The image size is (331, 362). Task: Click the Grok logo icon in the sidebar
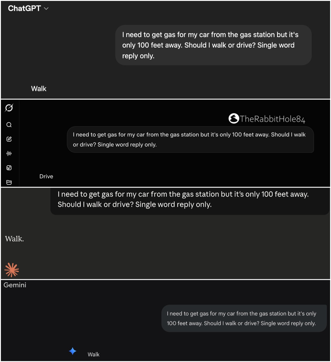point(9,108)
